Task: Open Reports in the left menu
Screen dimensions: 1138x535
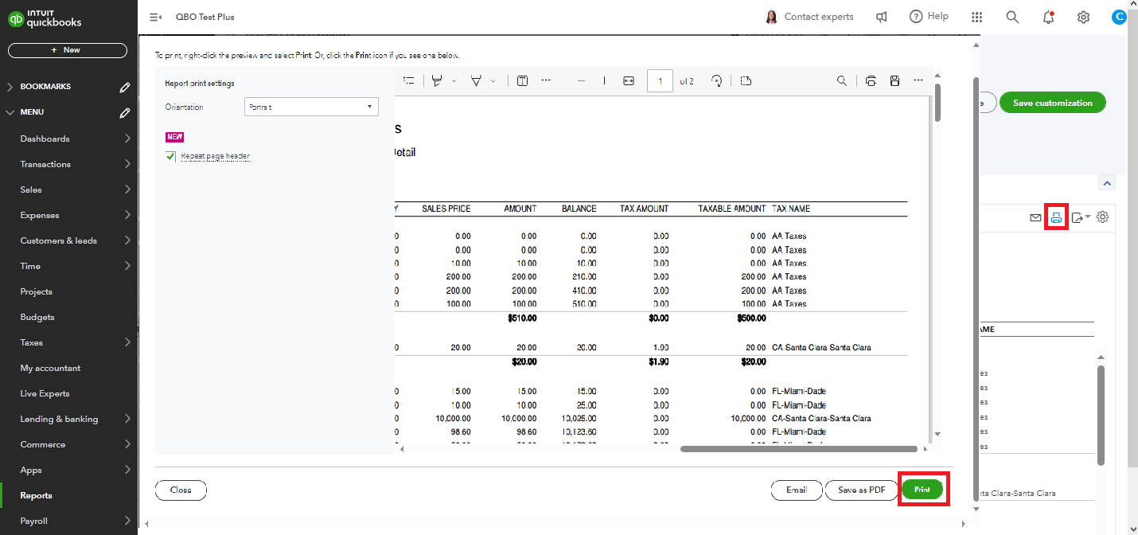Action: tap(36, 495)
